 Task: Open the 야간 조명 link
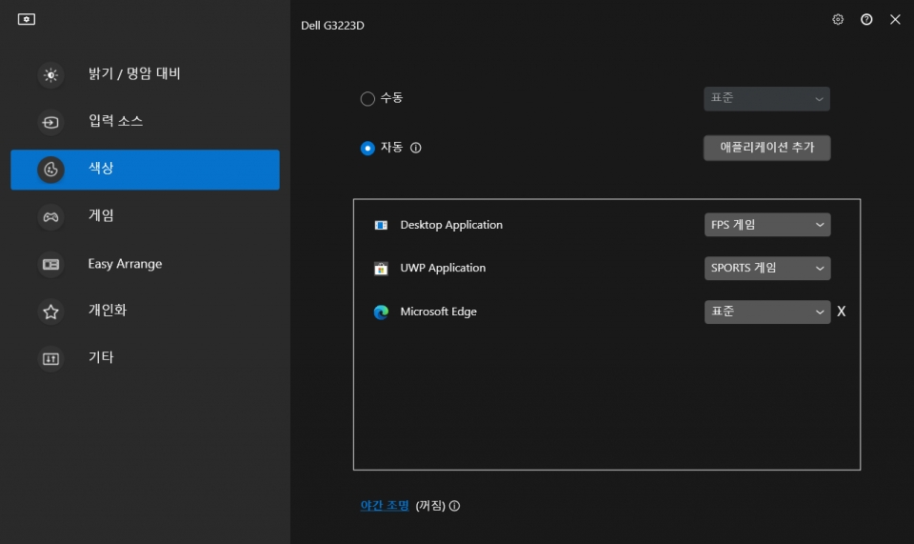click(385, 506)
